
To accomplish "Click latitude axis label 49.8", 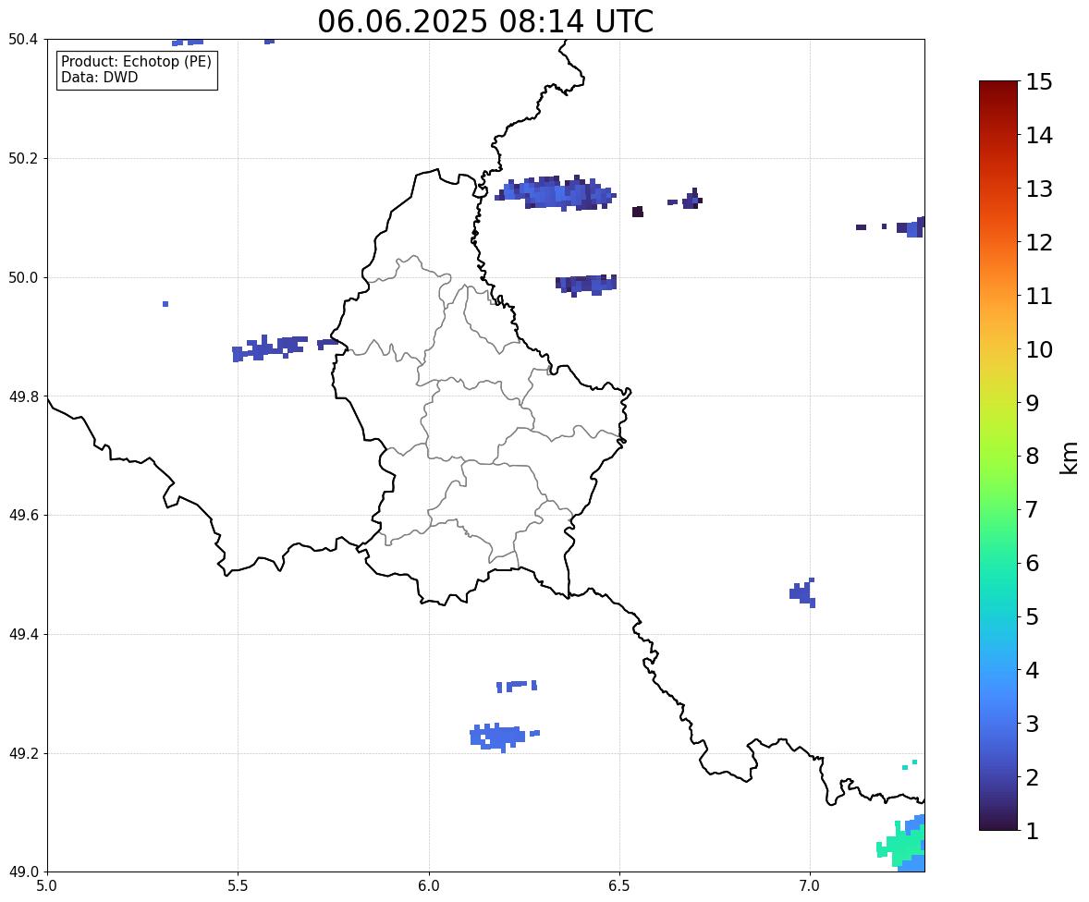I will tap(23, 396).
